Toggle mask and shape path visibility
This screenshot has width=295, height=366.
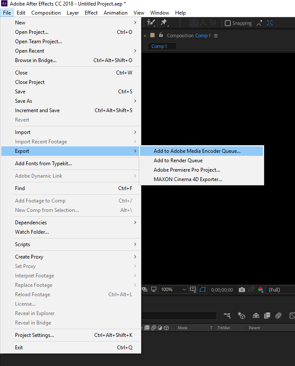coord(203,289)
